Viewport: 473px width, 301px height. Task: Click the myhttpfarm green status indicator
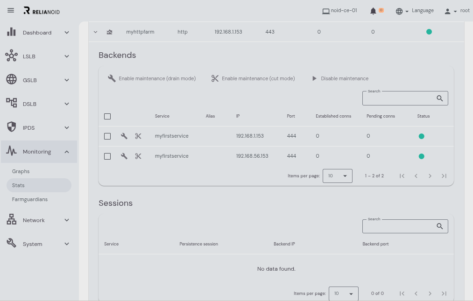pyautogui.click(x=429, y=32)
